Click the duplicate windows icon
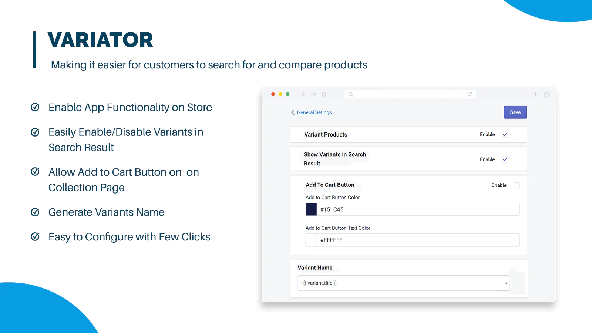 point(547,95)
